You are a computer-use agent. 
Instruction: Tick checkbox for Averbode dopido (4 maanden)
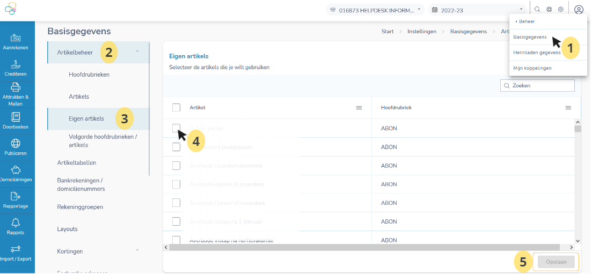click(176, 184)
